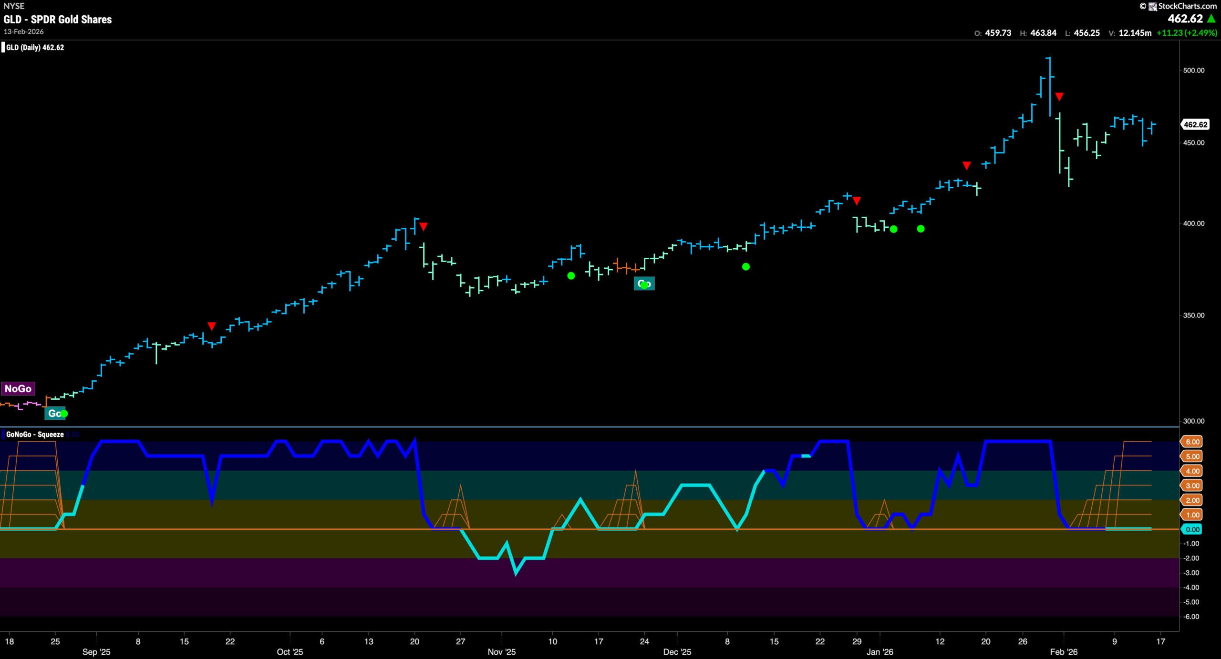Click the low price value 456.25
The image size is (1221, 659).
[1086, 33]
